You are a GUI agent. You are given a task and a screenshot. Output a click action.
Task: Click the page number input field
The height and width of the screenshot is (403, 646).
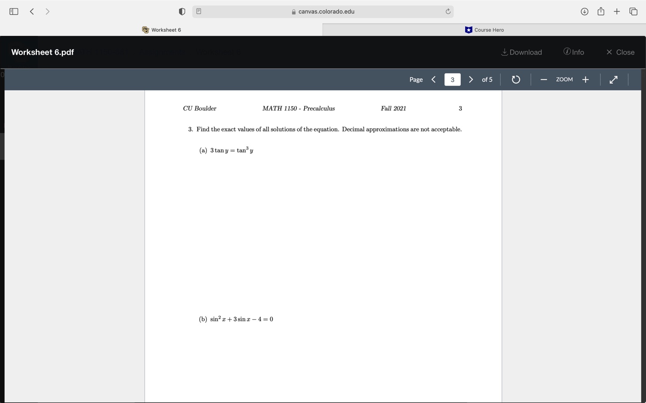click(452, 79)
